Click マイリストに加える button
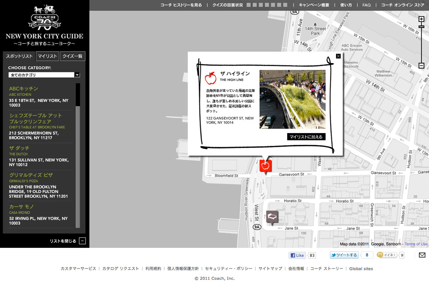The image size is (429, 283). coord(306,137)
